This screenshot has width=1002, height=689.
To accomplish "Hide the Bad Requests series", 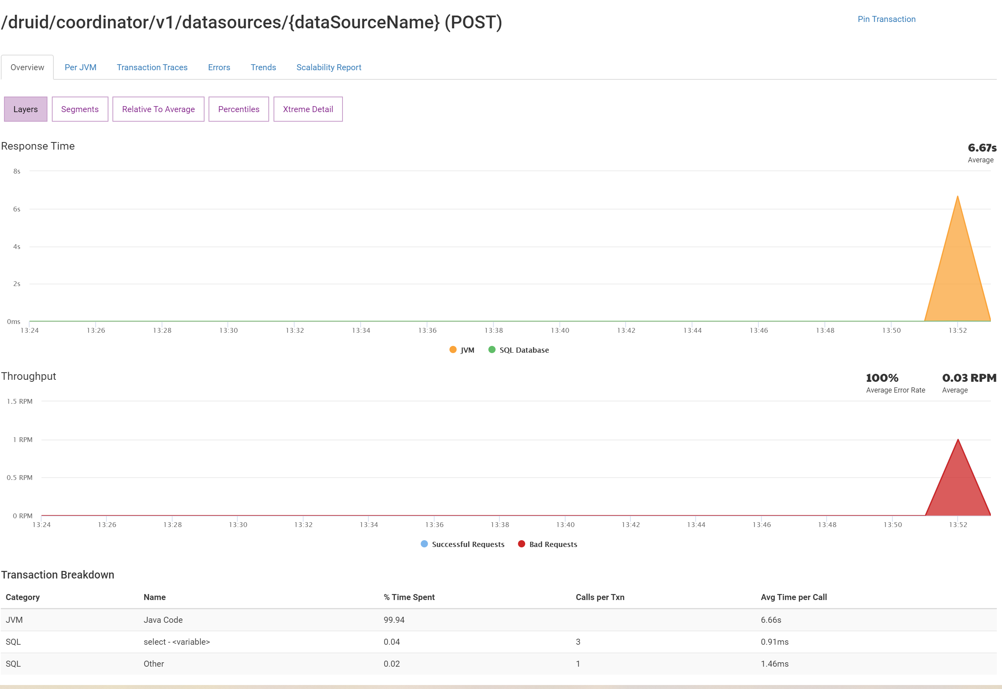I will click(x=548, y=544).
